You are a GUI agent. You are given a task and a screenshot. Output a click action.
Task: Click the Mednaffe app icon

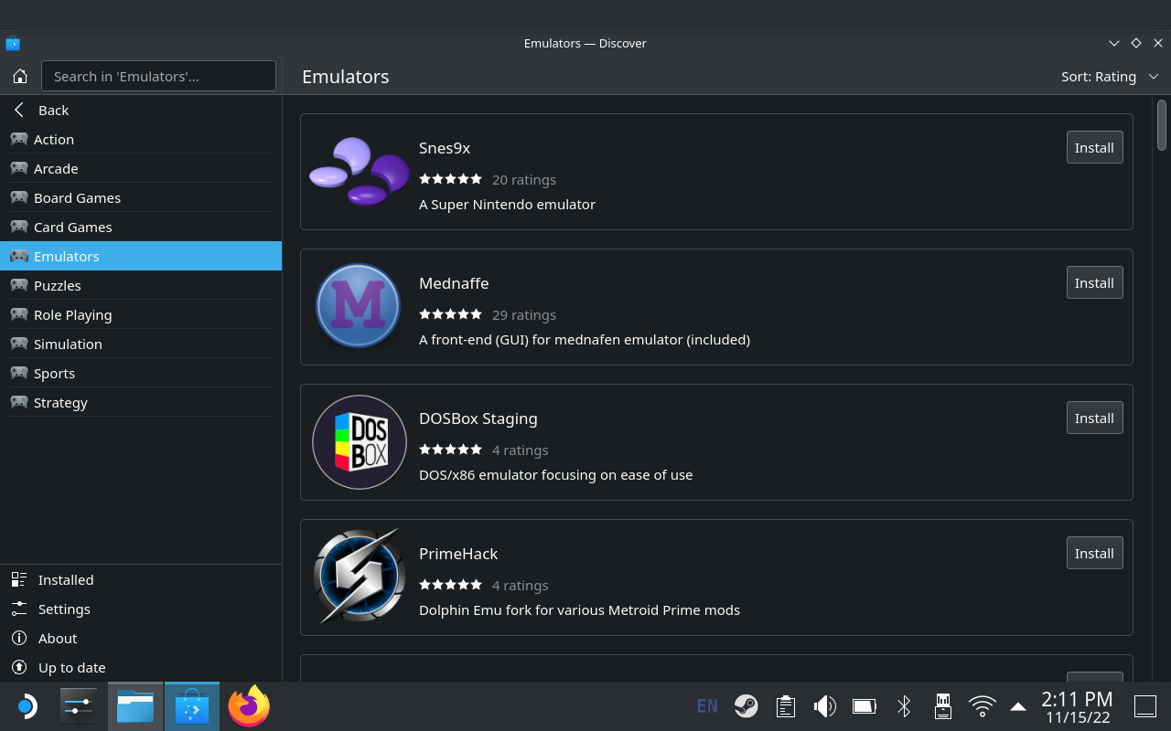click(358, 305)
